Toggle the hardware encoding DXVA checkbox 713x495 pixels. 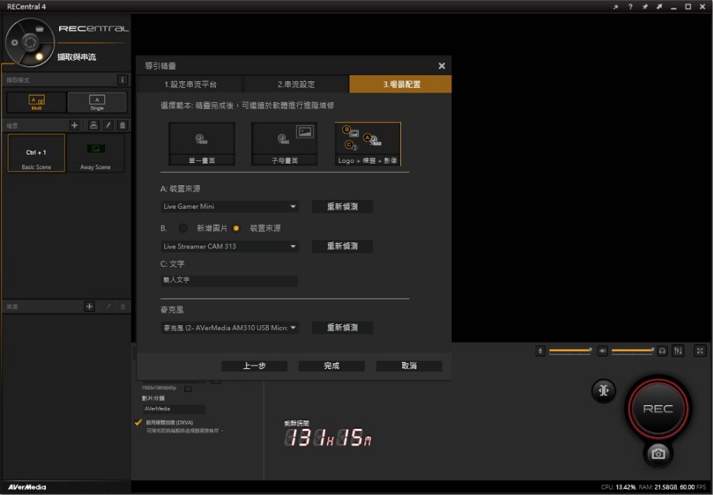click(x=139, y=423)
